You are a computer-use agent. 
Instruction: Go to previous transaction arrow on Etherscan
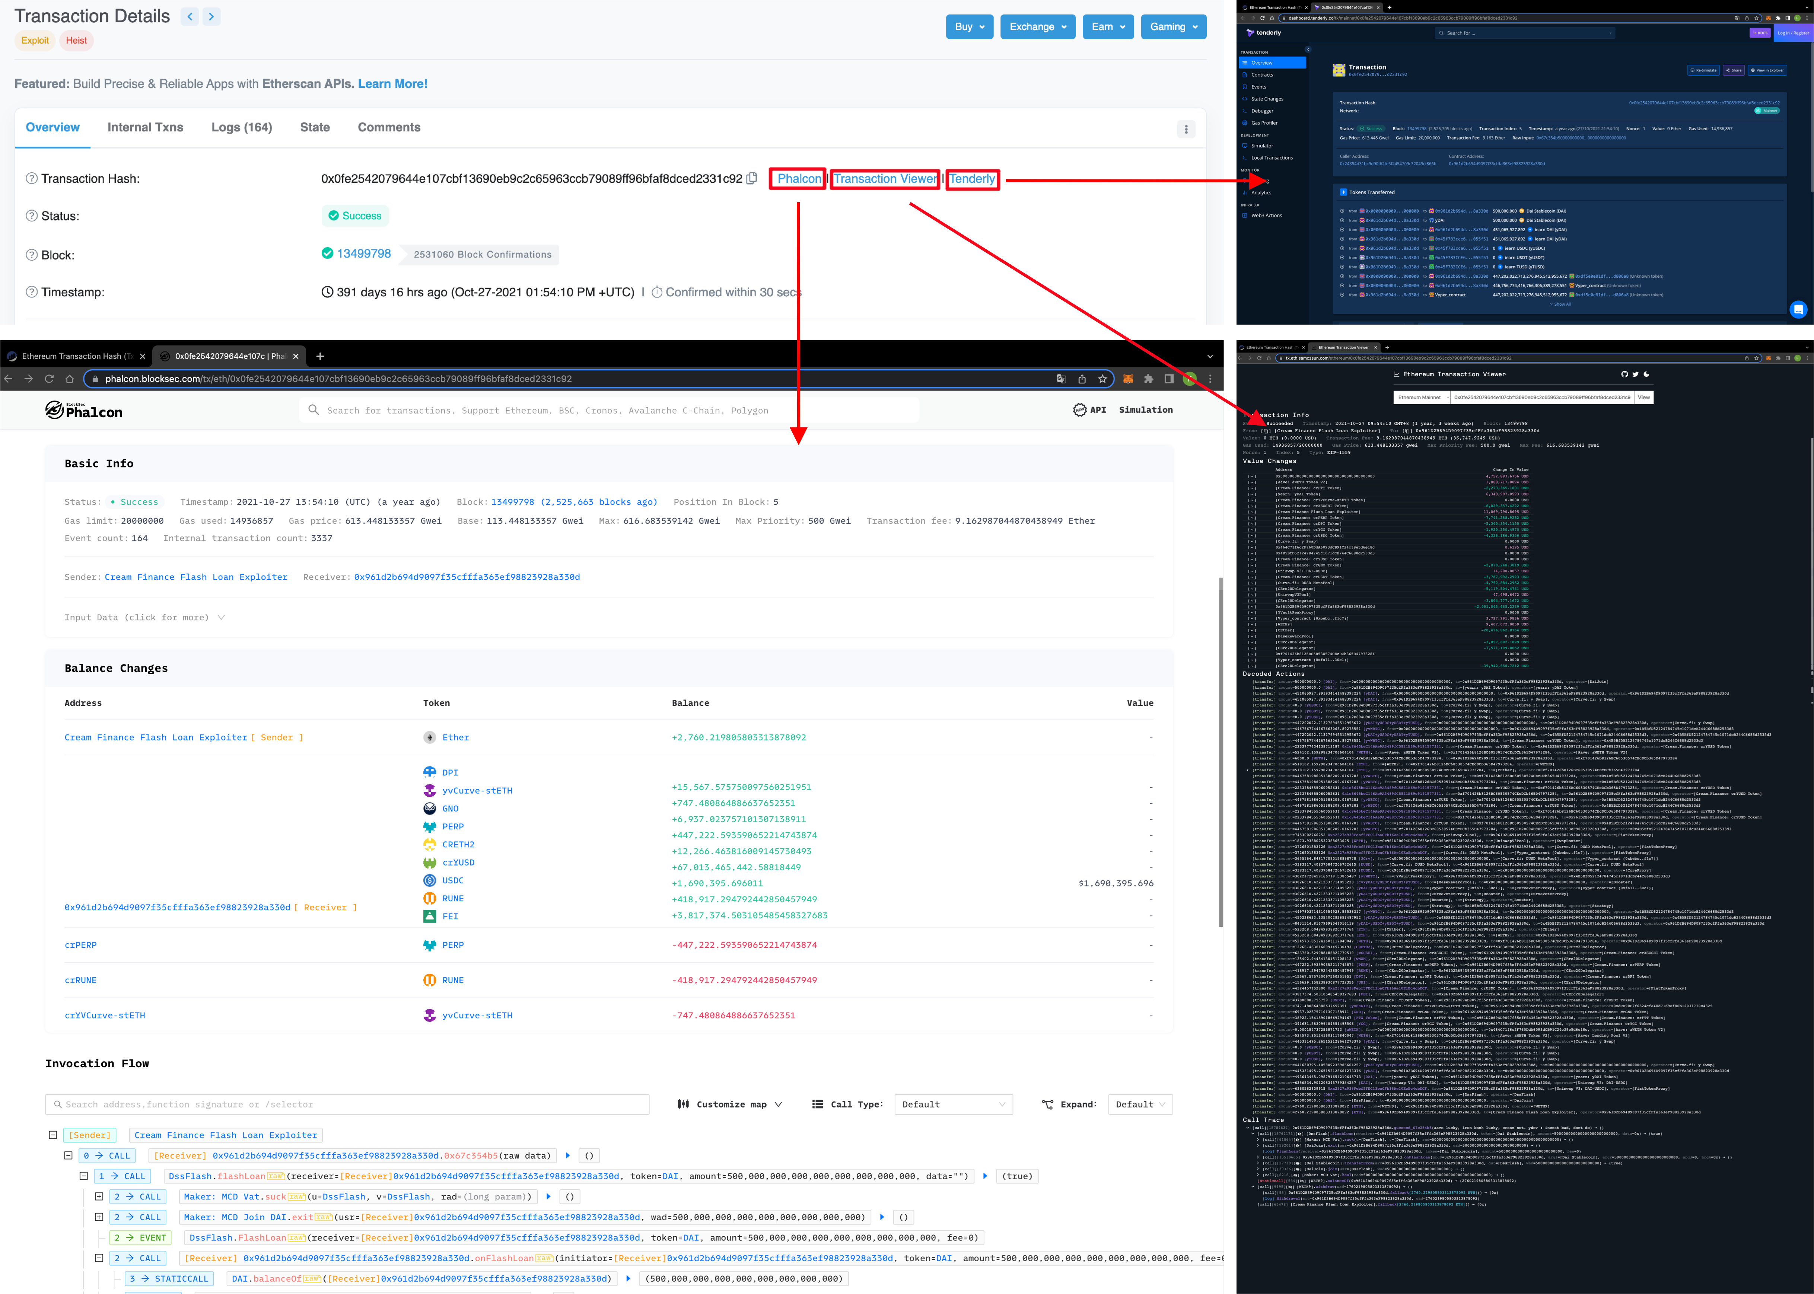(x=190, y=17)
